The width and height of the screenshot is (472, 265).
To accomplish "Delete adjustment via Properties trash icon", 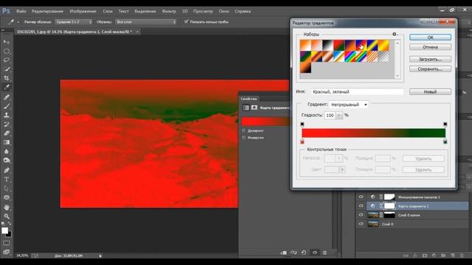I will (x=324, y=252).
